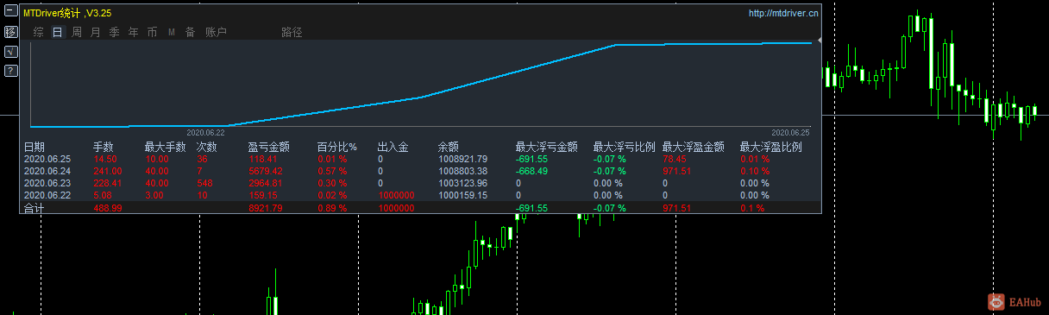The height and width of the screenshot is (315, 1049).
Task: Click the 出入金 column header
Action: (x=393, y=148)
